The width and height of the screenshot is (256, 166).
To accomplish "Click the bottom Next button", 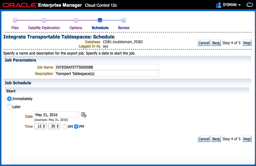I will (x=247, y=139).
